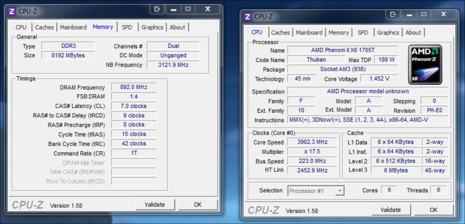Screen dimensions: 465x224
Task: Select the Cycle Time value 15 clocks
Action: [134, 134]
